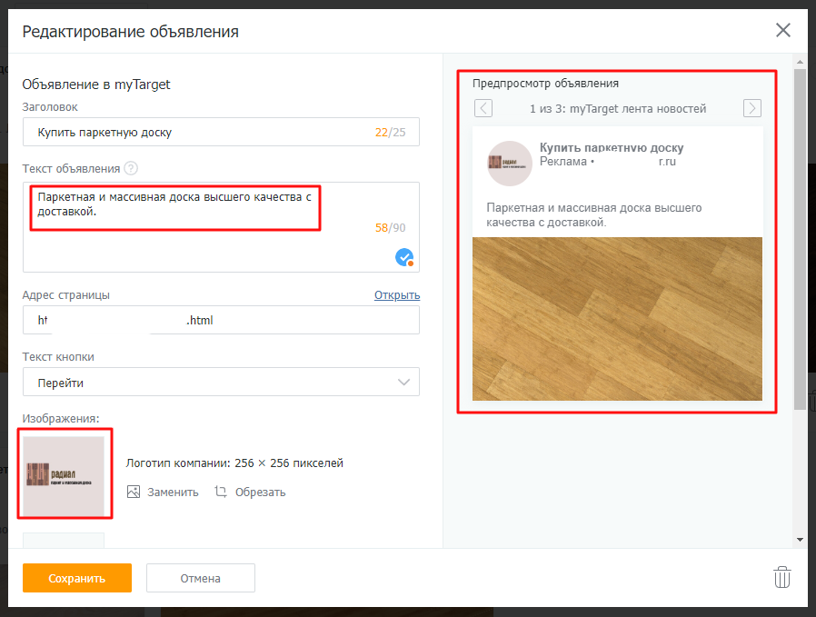This screenshot has height=617, width=816.
Task: Click the preview headline Купить паркетную доску
Action: [612, 148]
